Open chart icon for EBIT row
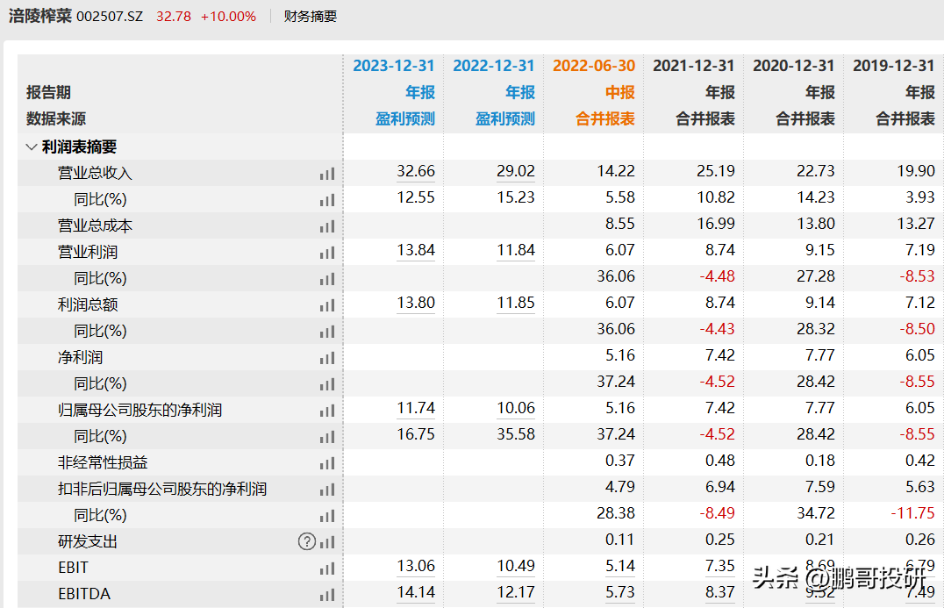 pyautogui.click(x=327, y=569)
